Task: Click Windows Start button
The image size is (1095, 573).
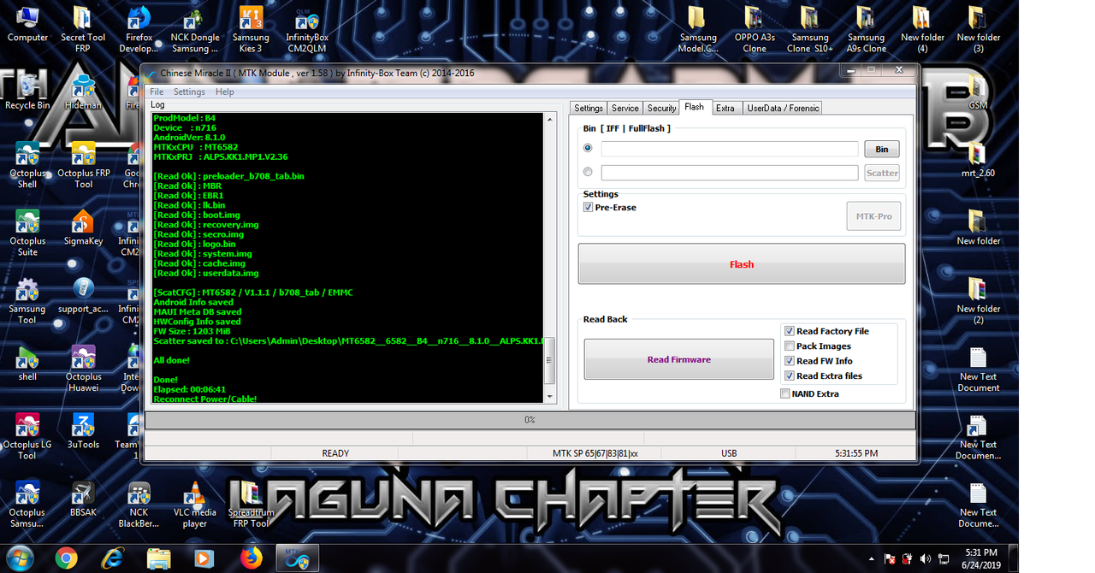Action: point(18,558)
